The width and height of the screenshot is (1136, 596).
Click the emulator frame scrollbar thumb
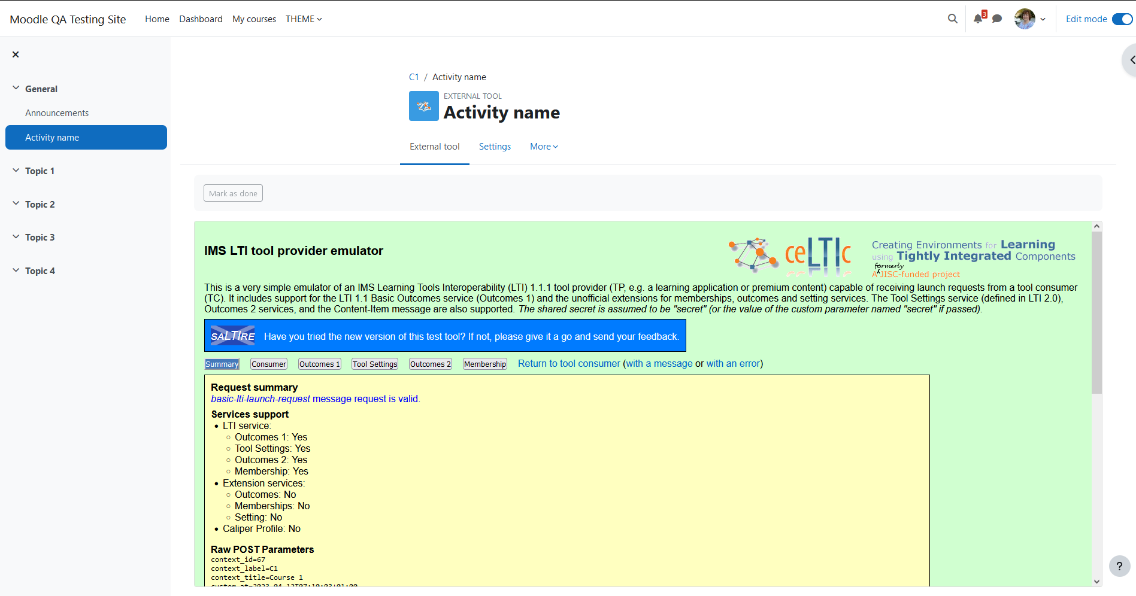[1096, 312]
